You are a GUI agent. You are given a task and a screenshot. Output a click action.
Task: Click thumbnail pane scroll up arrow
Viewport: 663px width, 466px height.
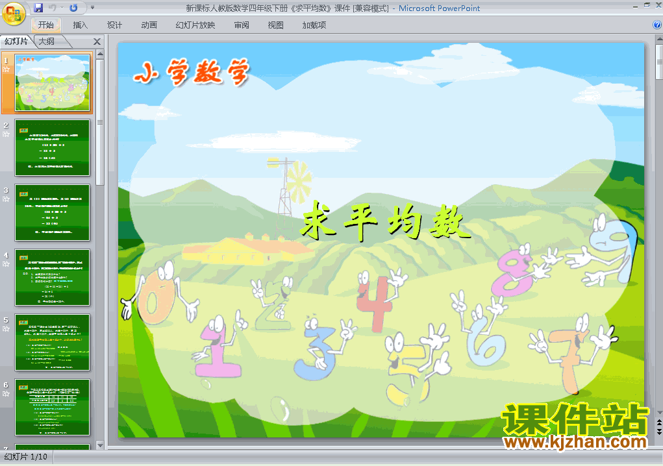coord(100,54)
